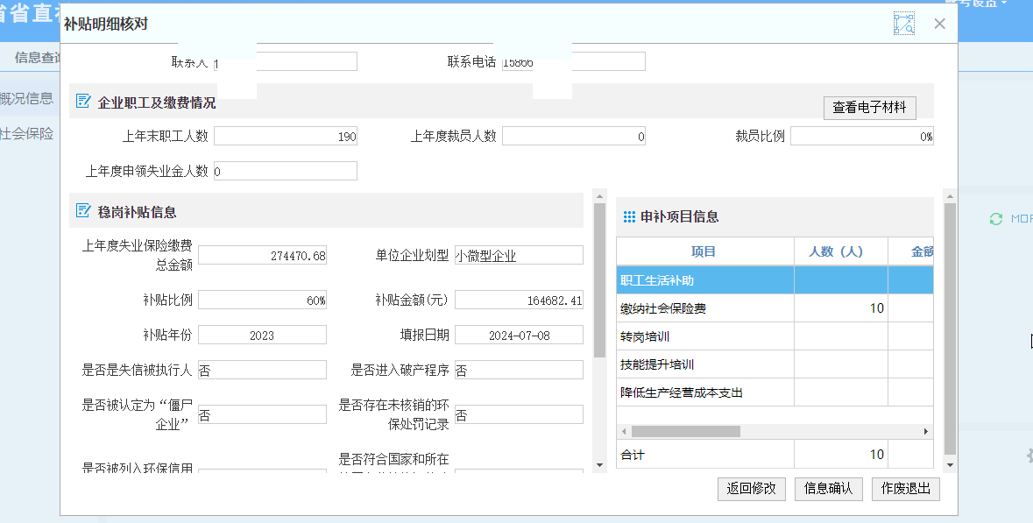Click the green refresh icon beside MORE
Image resolution: width=1033 pixels, height=523 pixels.
[x=995, y=219]
